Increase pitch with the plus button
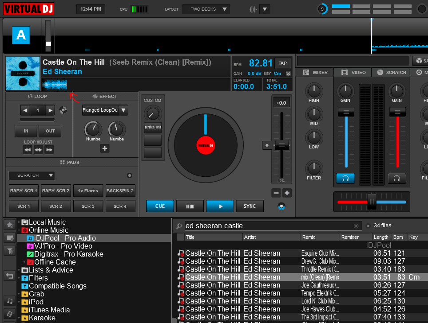The height and width of the screenshot is (323, 428). pyautogui.click(x=287, y=193)
